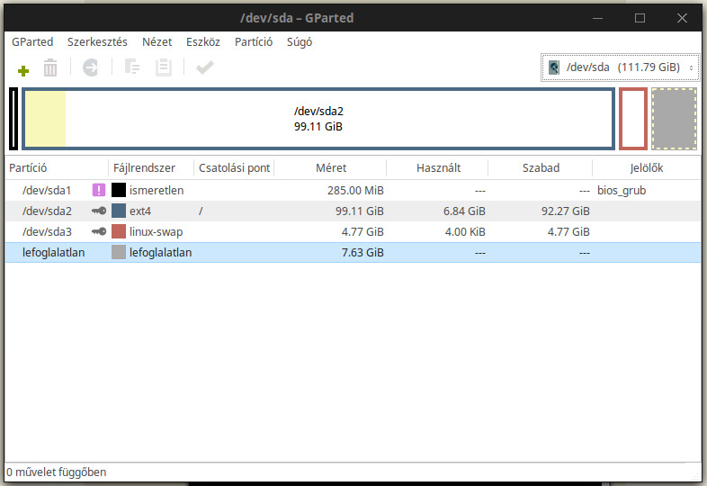Open the /dev/sda device dropdown

click(620, 67)
